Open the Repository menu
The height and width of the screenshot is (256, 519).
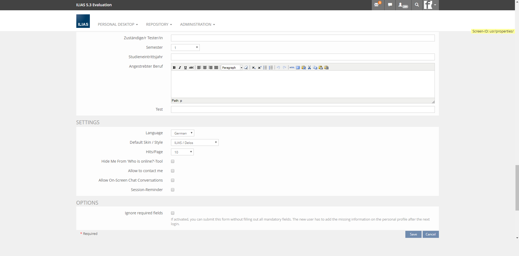point(159,24)
